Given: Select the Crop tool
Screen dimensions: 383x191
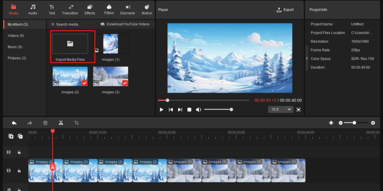Looking at the screenshot, I should pos(77,123).
